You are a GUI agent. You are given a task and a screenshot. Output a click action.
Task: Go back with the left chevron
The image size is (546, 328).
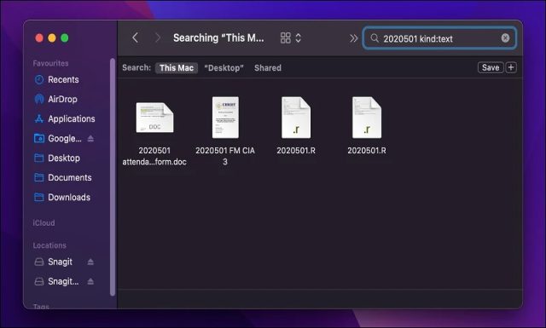(x=135, y=37)
